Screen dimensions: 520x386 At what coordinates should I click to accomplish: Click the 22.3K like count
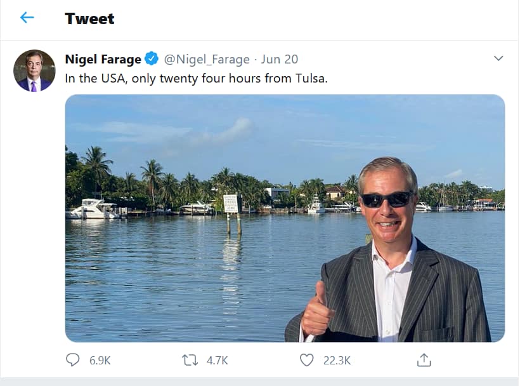[x=337, y=361]
